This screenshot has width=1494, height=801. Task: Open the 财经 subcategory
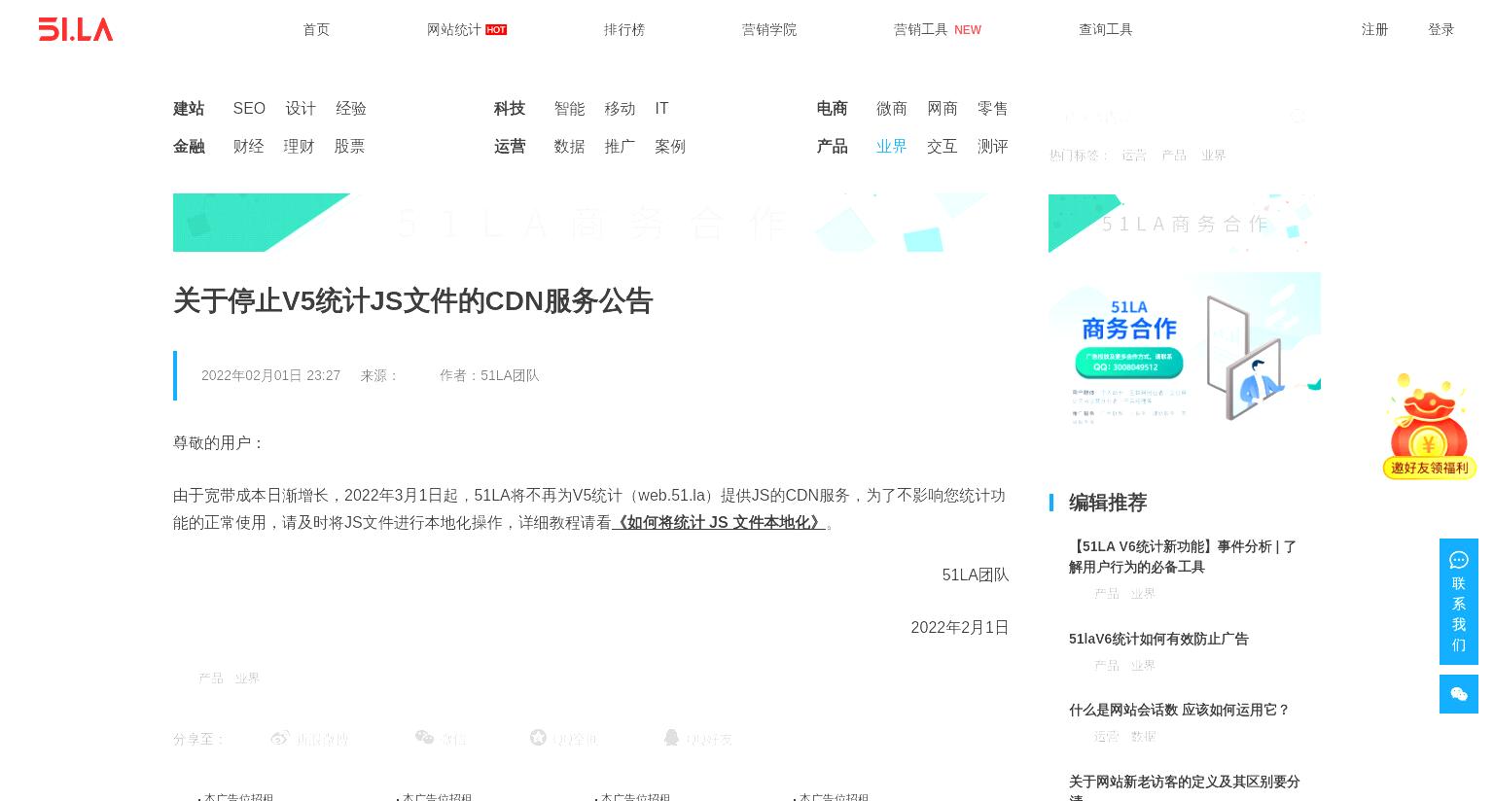point(248,146)
